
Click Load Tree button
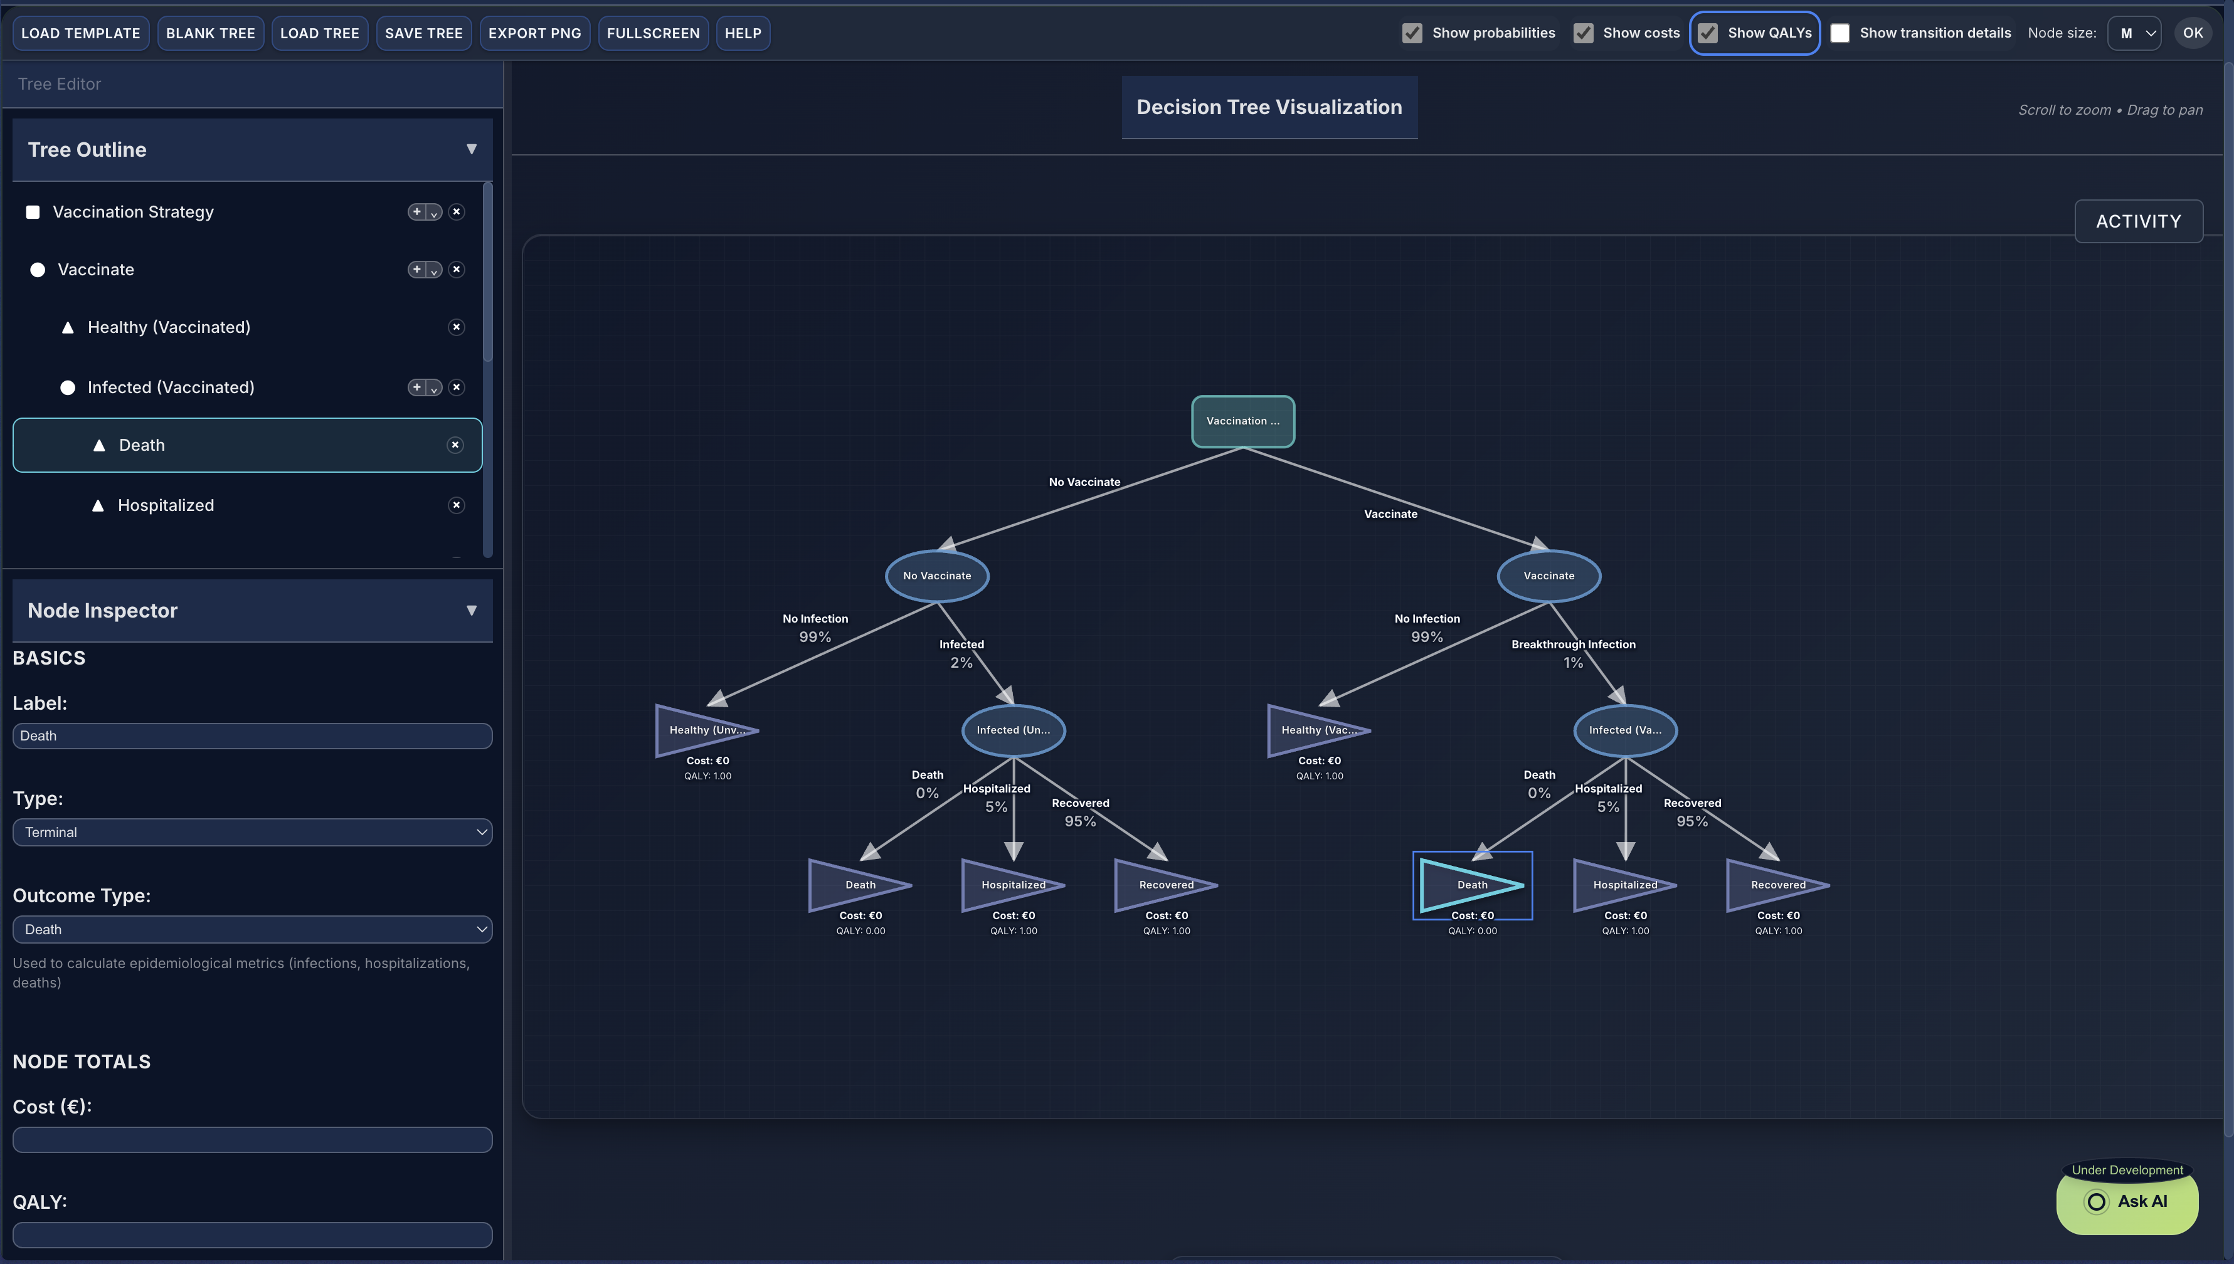coord(319,33)
